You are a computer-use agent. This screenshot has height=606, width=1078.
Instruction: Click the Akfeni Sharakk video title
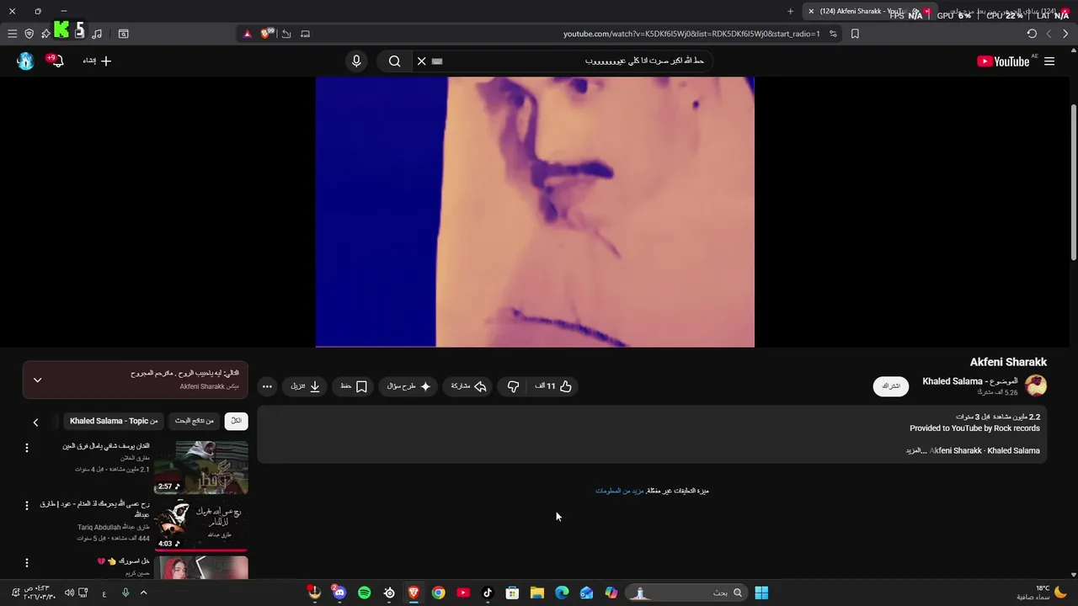pos(1008,362)
